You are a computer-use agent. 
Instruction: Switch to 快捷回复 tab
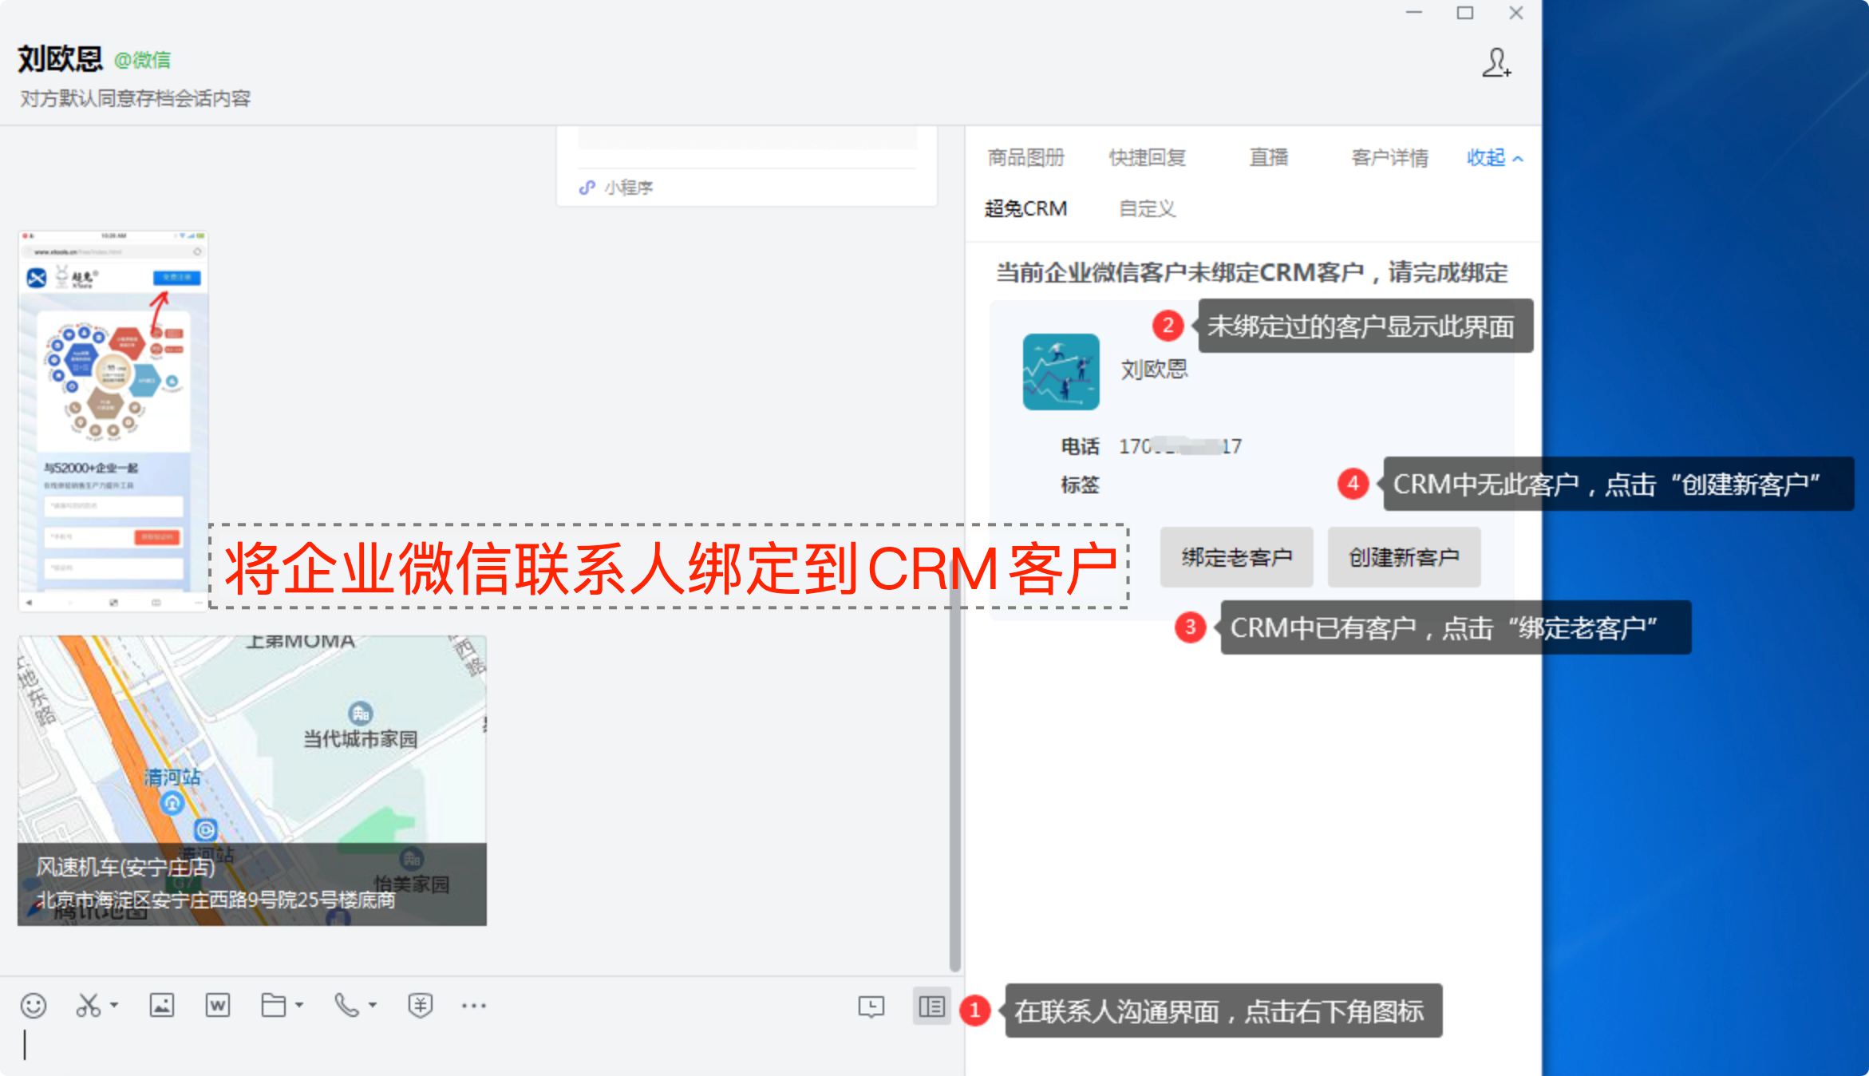(x=1148, y=157)
